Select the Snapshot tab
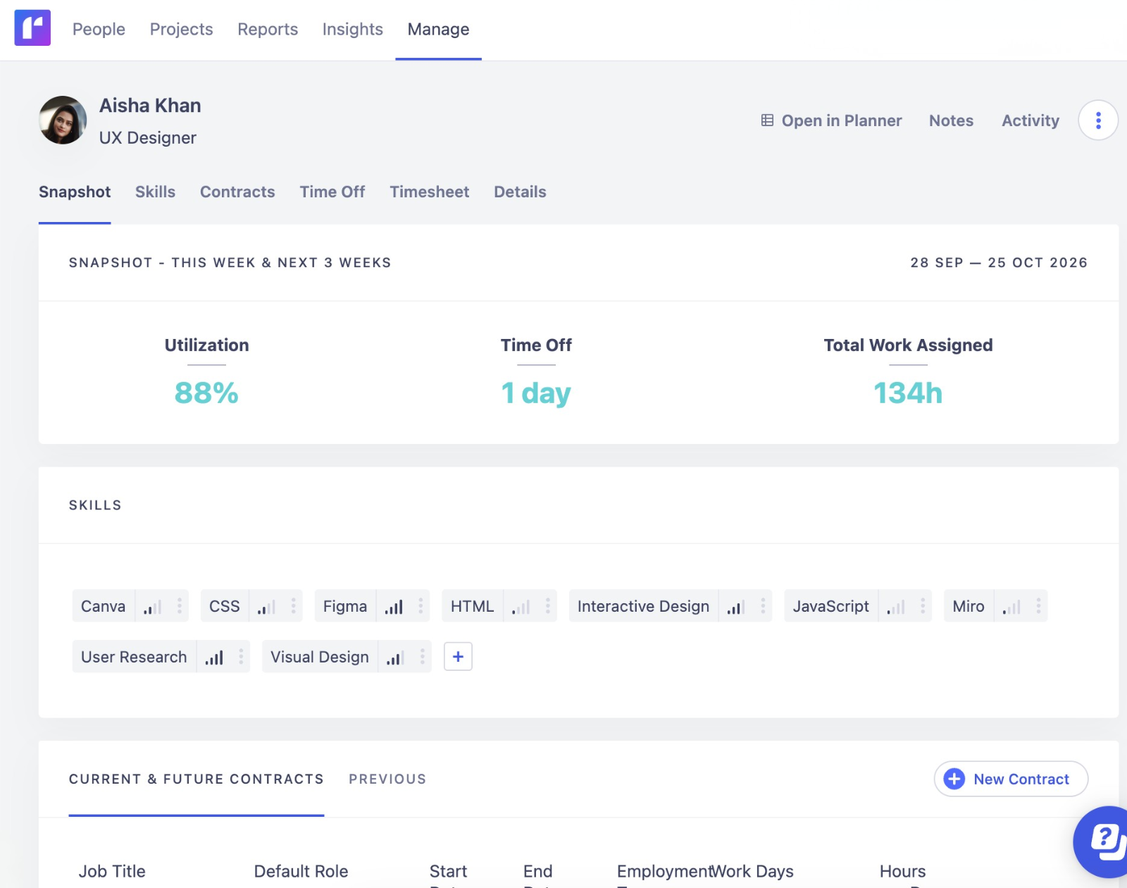Viewport: 1127px width, 888px height. [75, 192]
